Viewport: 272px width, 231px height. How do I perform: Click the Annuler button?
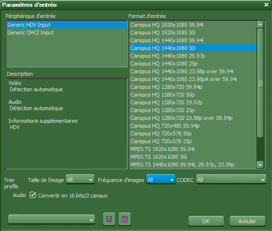(x=247, y=221)
